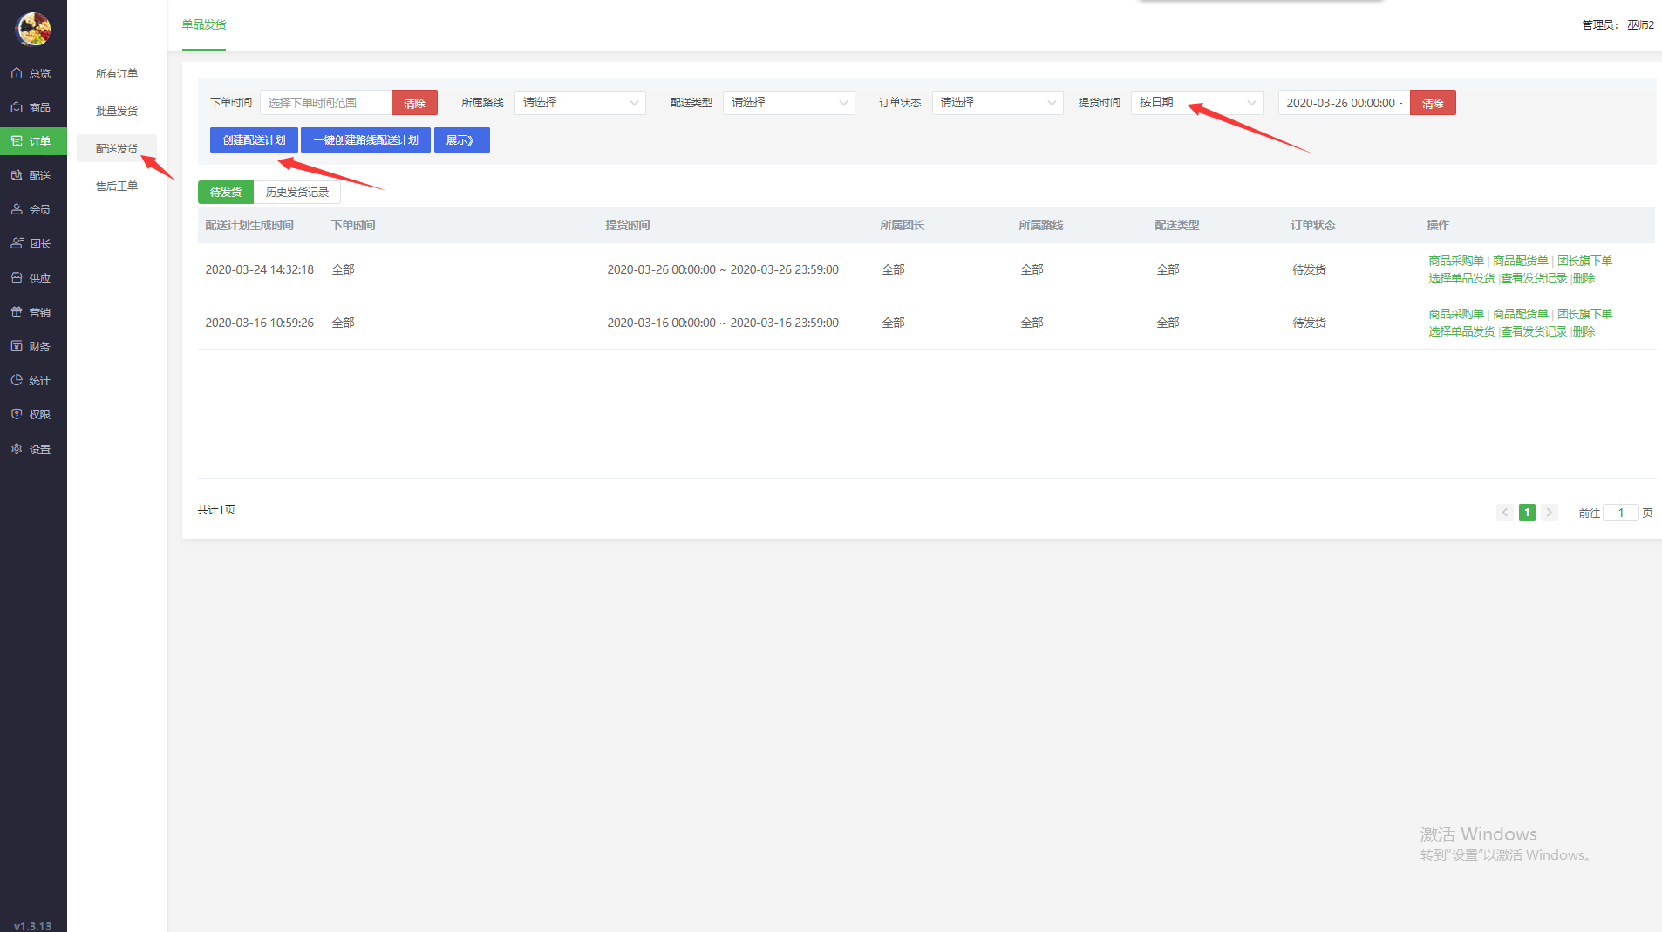Open the 商品 products sidebar icon
The height and width of the screenshot is (932, 1662).
click(x=17, y=107)
